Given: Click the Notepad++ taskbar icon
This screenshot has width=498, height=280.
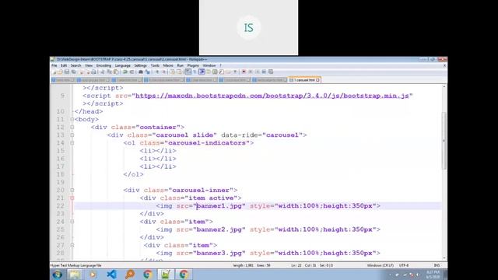Looking at the screenshot, I should pos(166,275).
